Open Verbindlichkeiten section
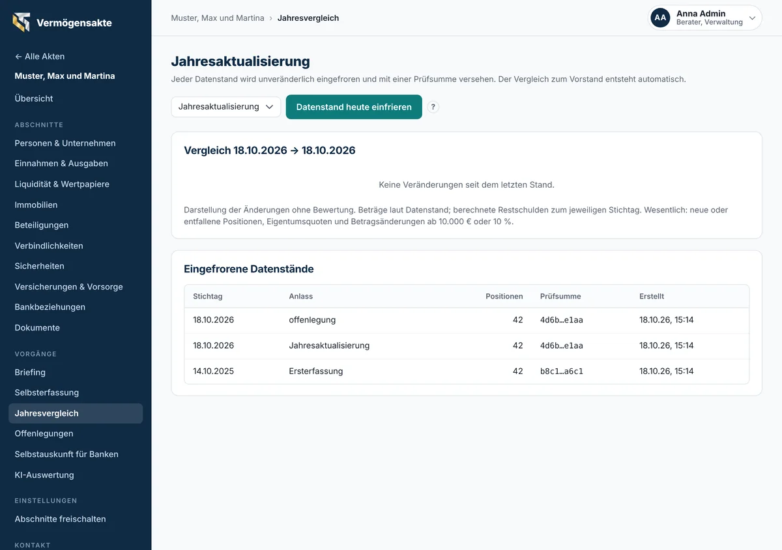The height and width of the screenshot is (550, 782). coord(49,246)
